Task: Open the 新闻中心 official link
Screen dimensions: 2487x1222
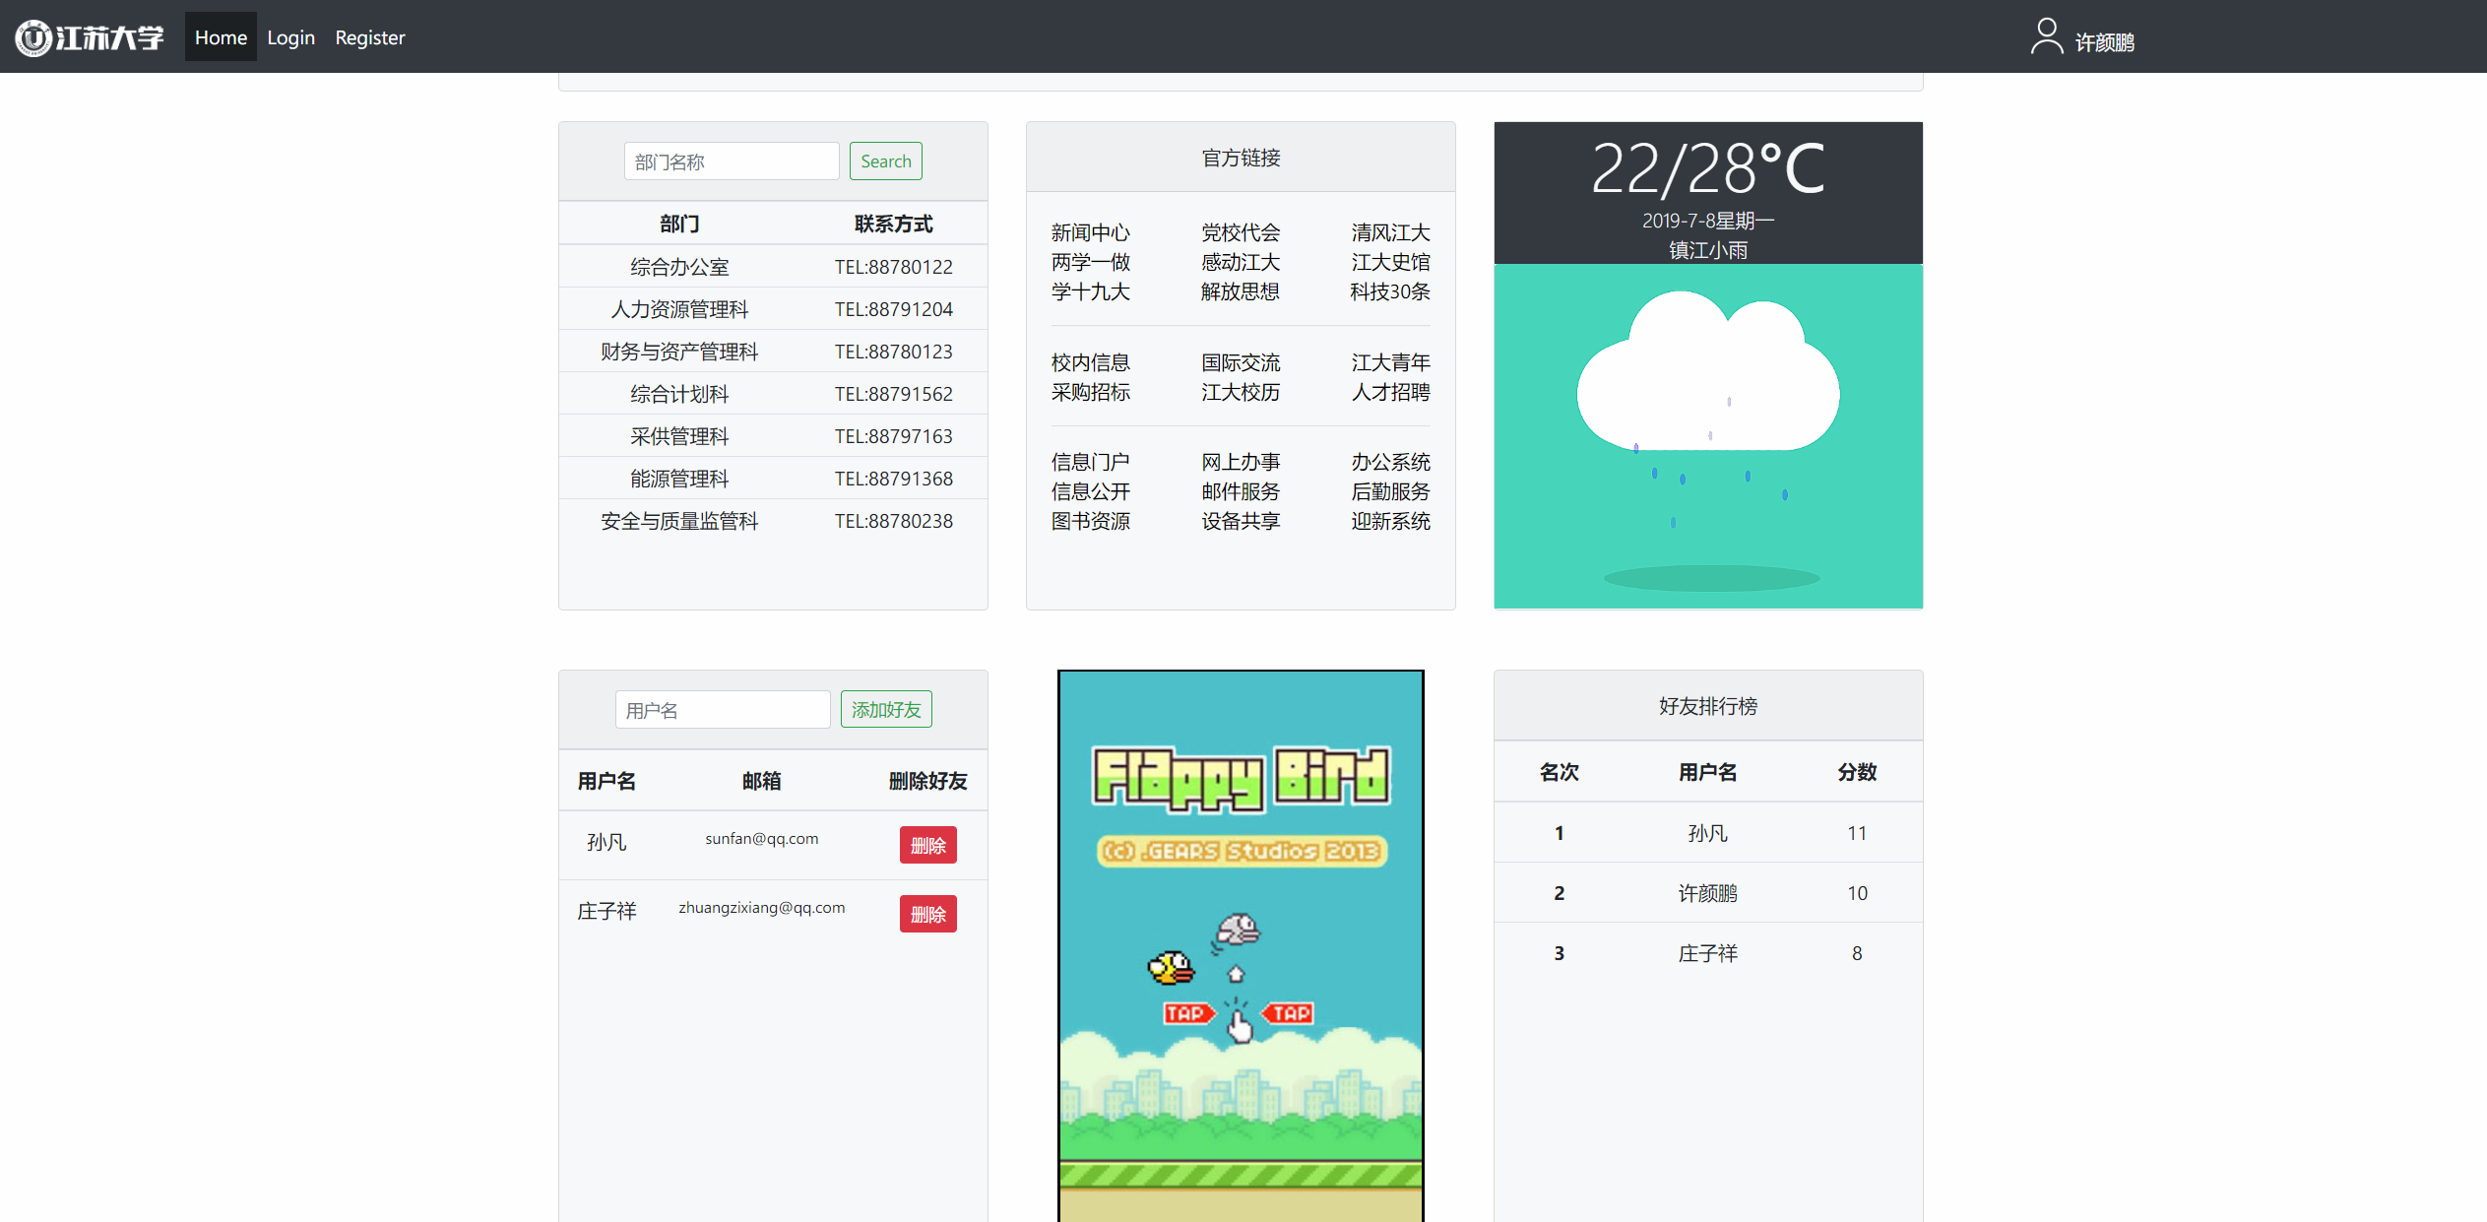Action: 1090,232
